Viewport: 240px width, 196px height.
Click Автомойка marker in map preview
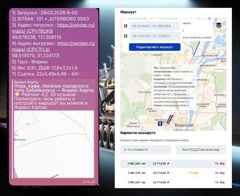(20, 140)
